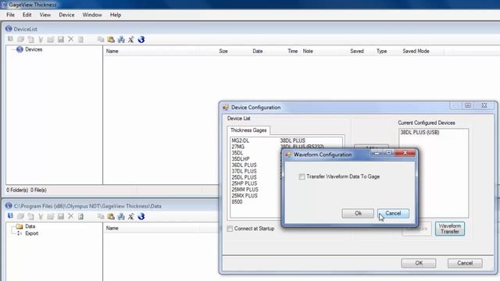Click the running-figure icon in Data panel toolbar
The height and width of the screenshot is (281, 500).
coord(131,216)
